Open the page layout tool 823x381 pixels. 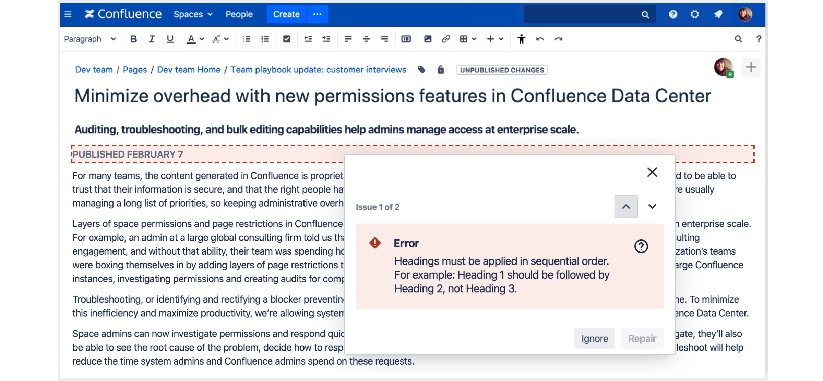point(406,39)
